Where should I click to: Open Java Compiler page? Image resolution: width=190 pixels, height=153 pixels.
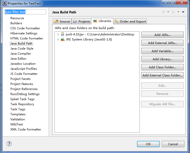(21, 54)
